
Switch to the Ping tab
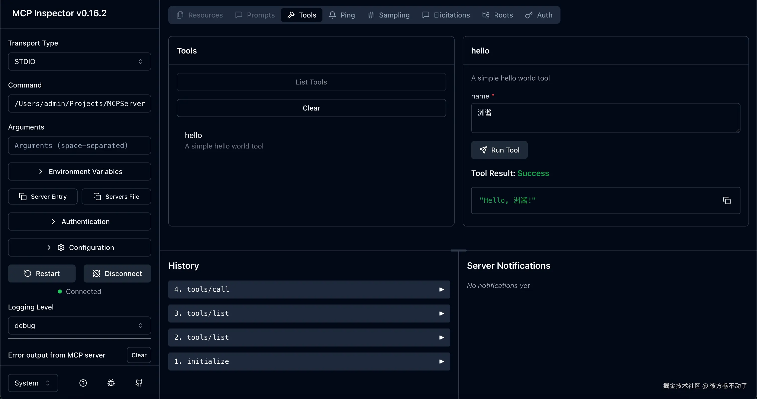[x=342, y=15]
